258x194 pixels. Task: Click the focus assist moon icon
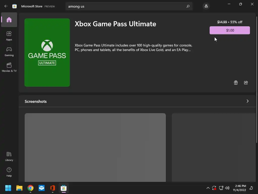(251, 188)
